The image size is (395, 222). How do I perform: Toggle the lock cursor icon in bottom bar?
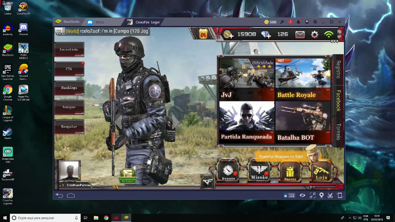pyautogui.click(x=285, y=195)
